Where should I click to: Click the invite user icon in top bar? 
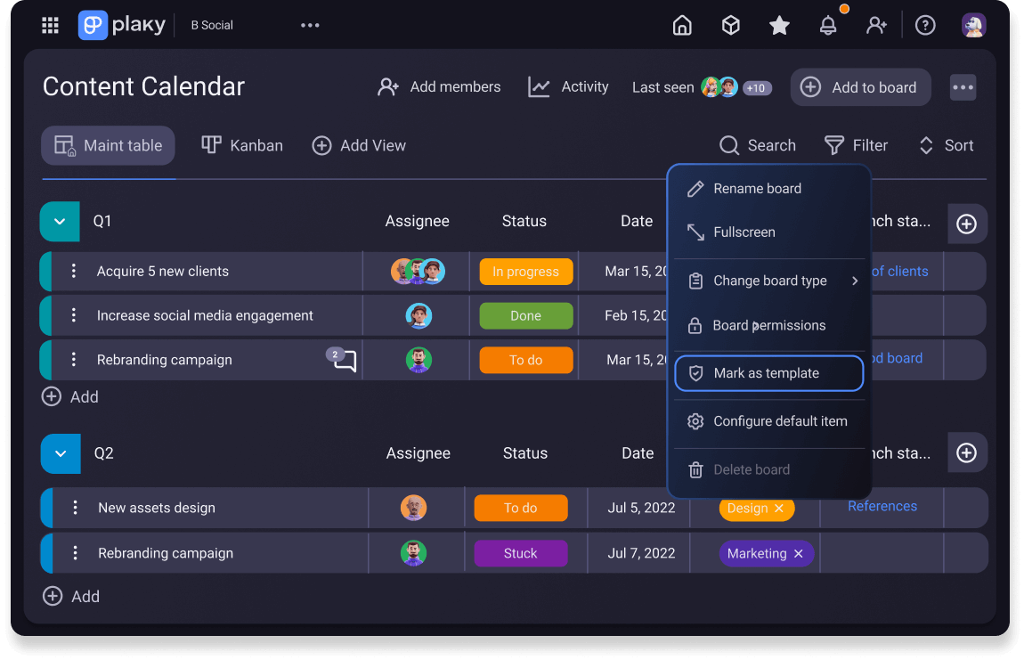[876, 26]
